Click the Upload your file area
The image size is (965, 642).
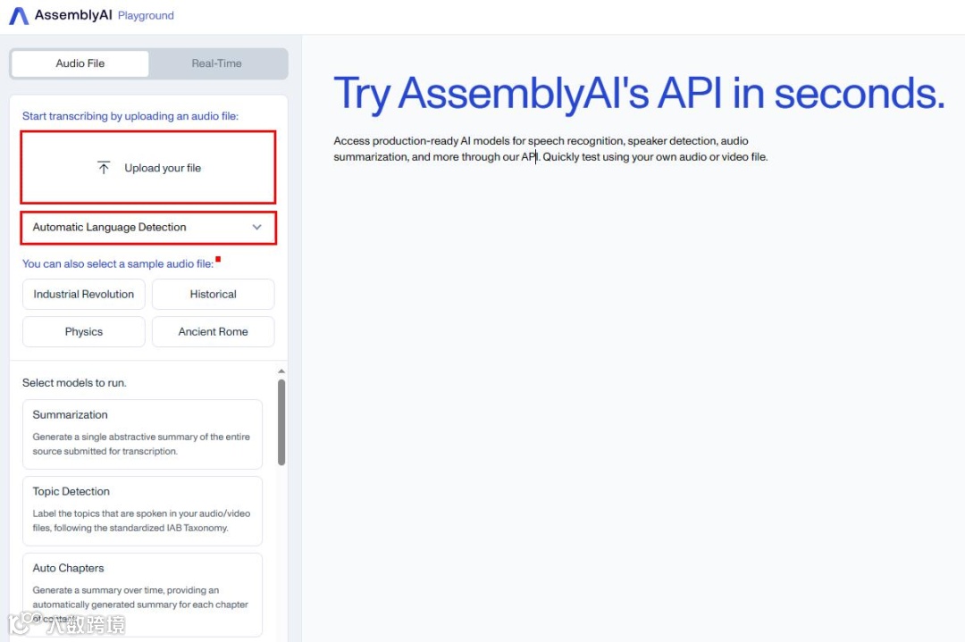pyautogui.click(x=148, y=167)
